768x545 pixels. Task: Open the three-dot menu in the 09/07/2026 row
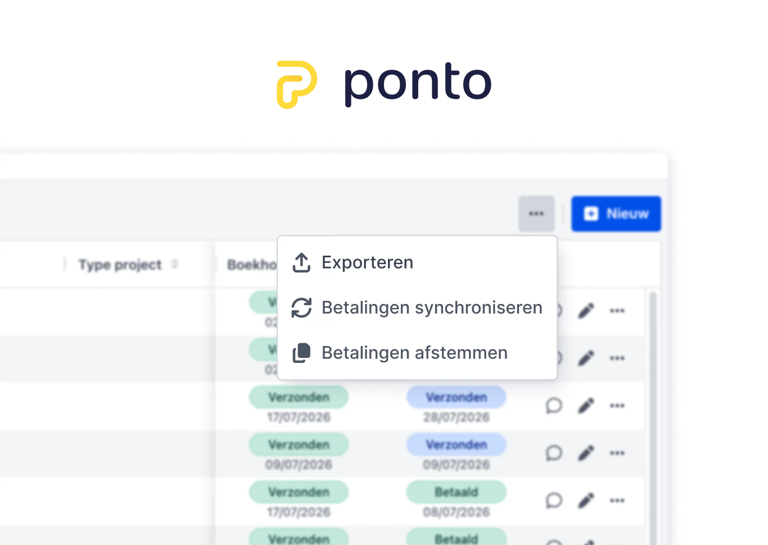tap(617, 453)
